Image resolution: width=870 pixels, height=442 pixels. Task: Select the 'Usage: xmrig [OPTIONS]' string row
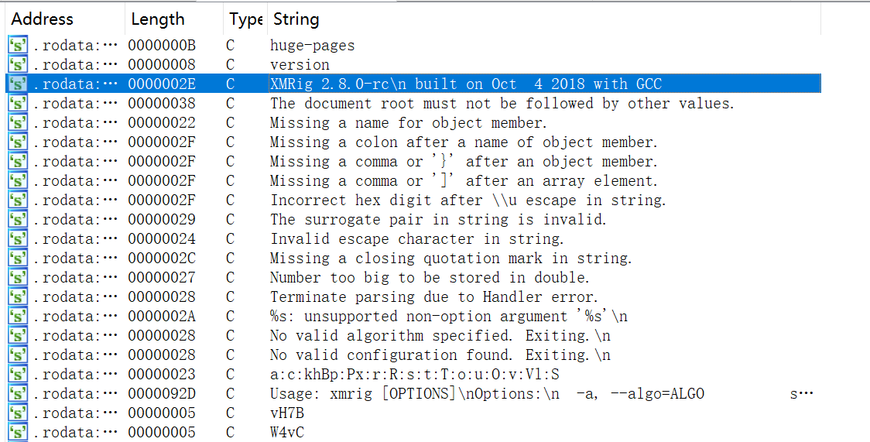pyautogui.click(x=413, y=394)
